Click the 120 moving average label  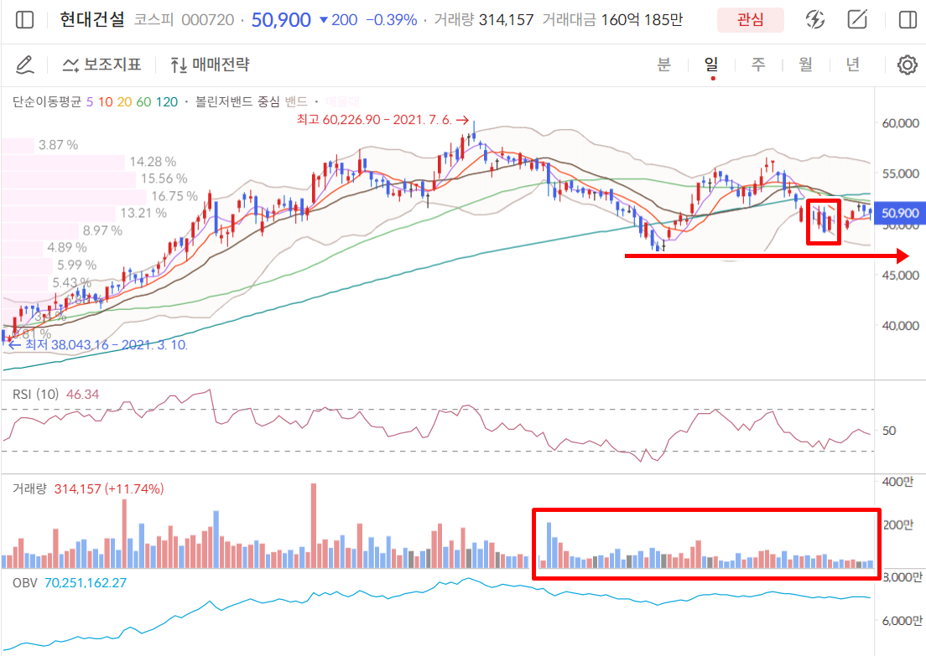tap(166, 102)
